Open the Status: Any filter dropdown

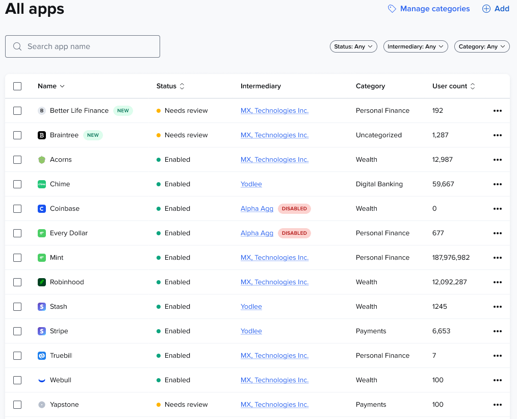point(353,46)
